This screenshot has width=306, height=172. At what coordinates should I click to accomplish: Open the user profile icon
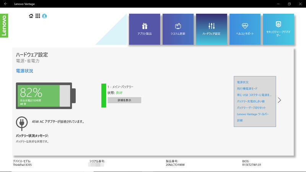tap(44, 16)
